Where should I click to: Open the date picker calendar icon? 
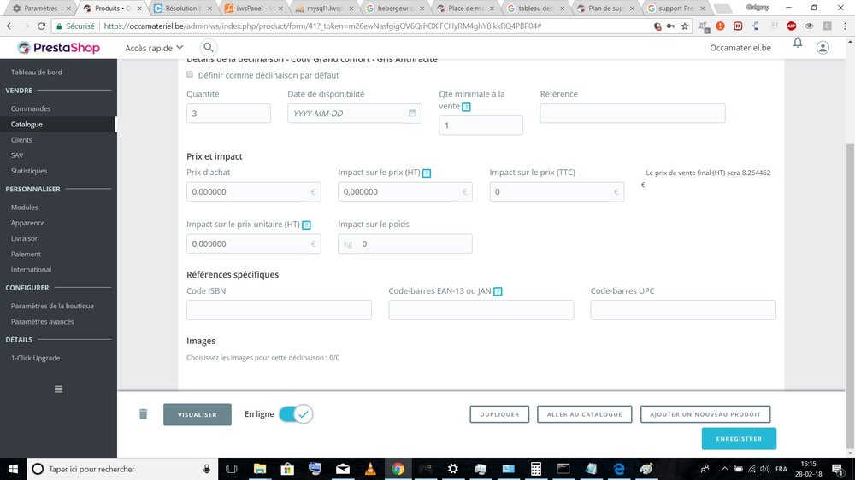tap(412, 113)
